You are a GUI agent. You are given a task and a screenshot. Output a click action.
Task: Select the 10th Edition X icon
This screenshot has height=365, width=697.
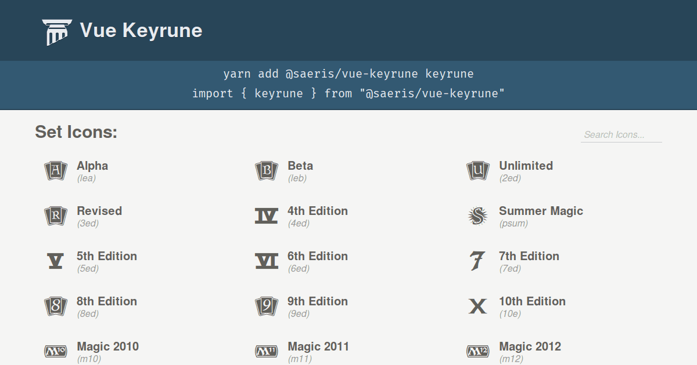click(x=477, y=306)
